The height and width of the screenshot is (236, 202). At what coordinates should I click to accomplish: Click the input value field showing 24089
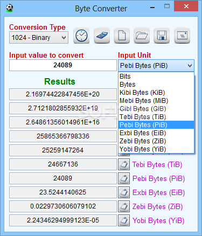pos(63,65)
